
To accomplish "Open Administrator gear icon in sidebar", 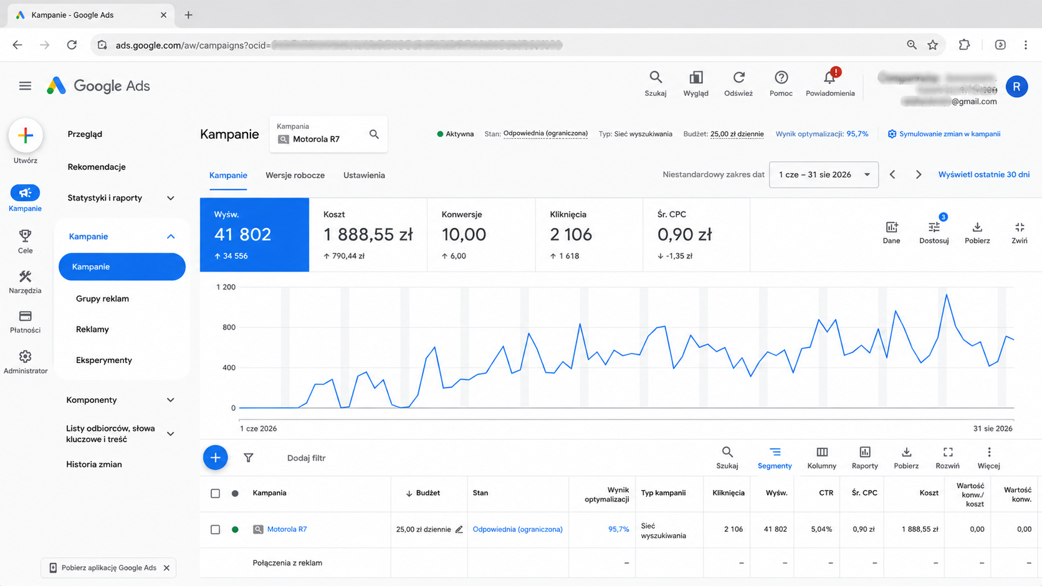I will 25,356.
